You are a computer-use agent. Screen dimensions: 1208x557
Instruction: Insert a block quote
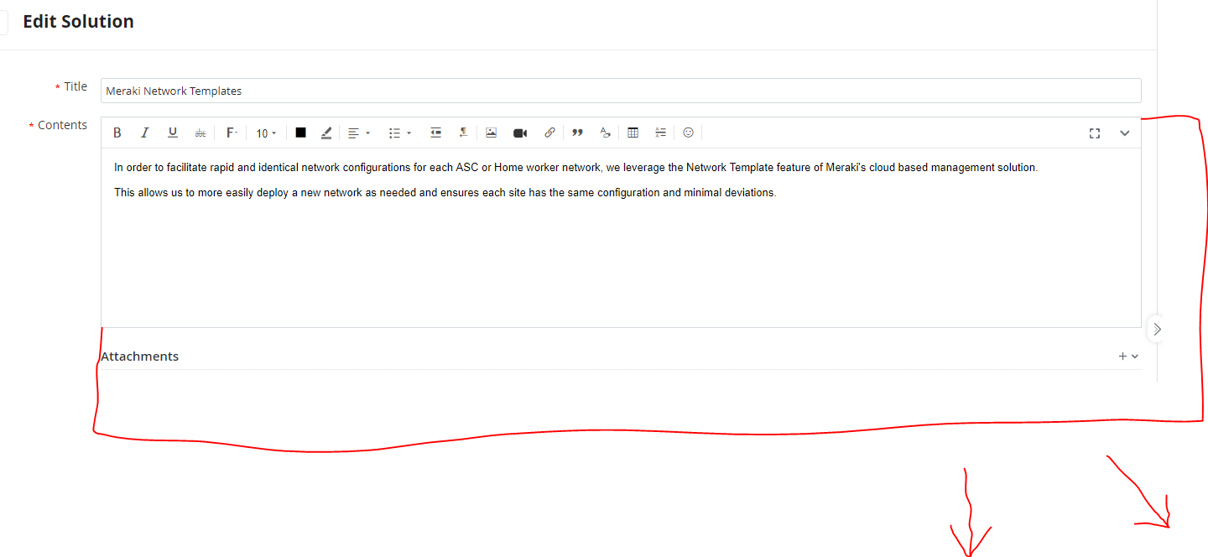coord(577,133)
